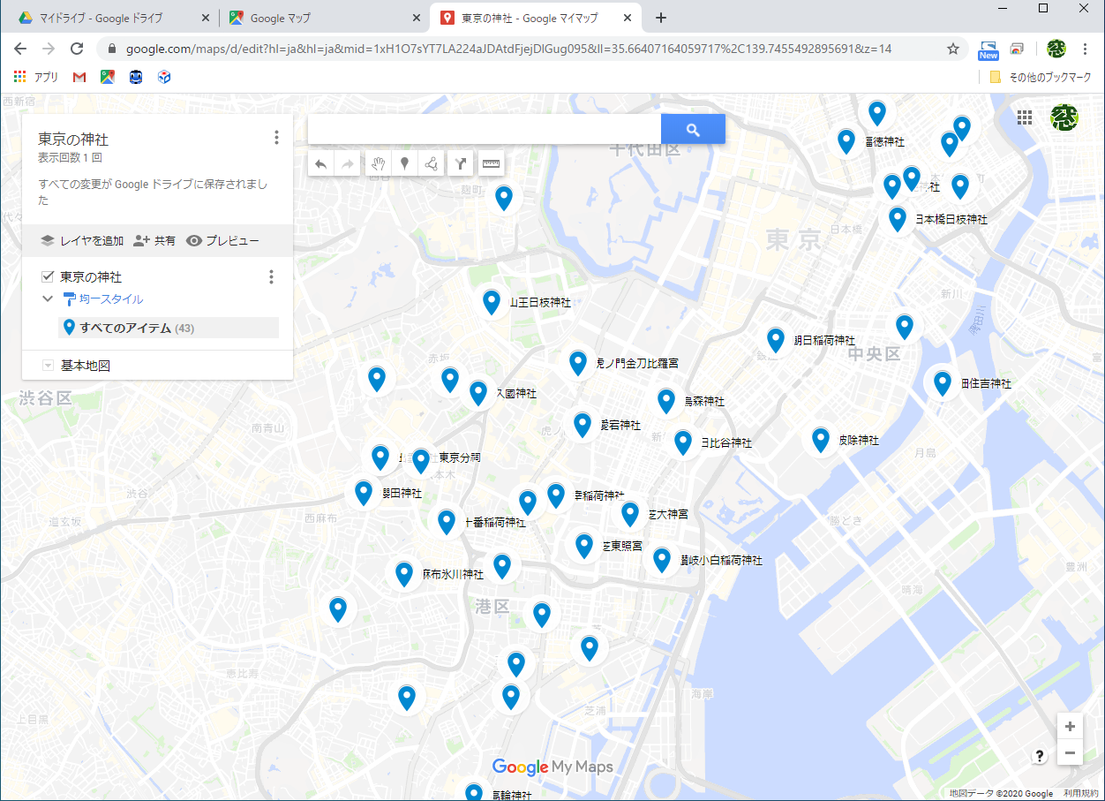Open the Google apps grid icon
This screenshot has height=801, width=1105.
click(1024, 117)
